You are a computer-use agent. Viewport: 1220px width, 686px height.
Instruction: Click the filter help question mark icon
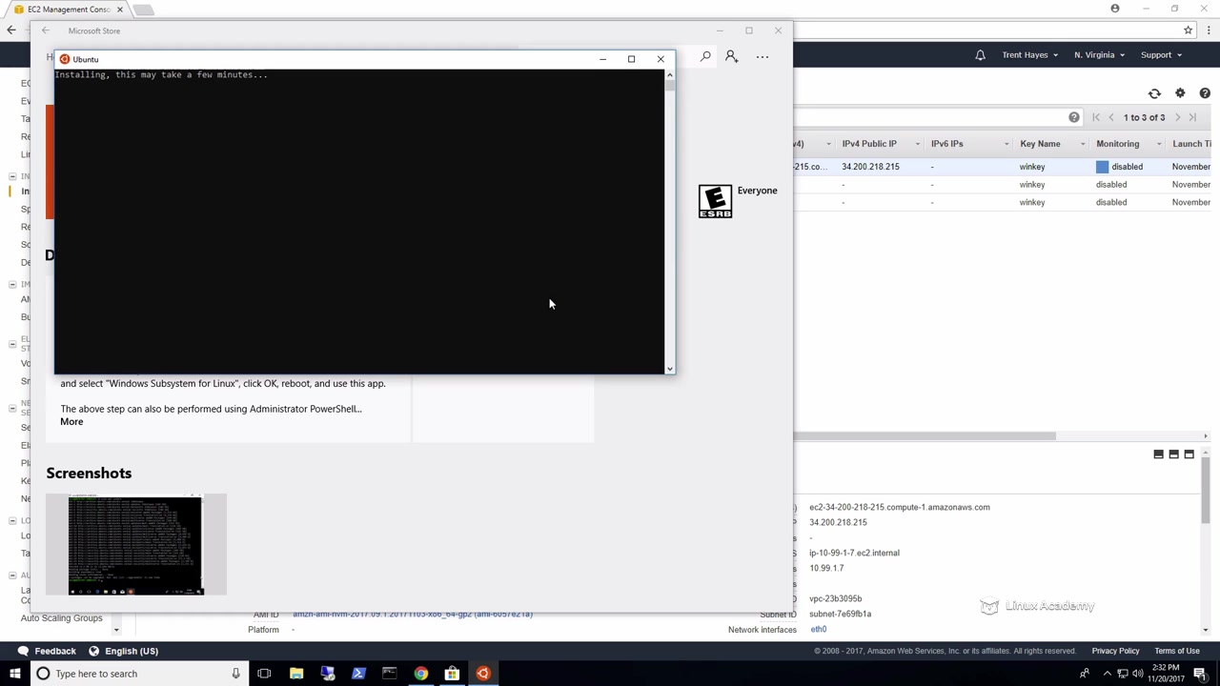pyautogui.click(x=1074, y=117)
